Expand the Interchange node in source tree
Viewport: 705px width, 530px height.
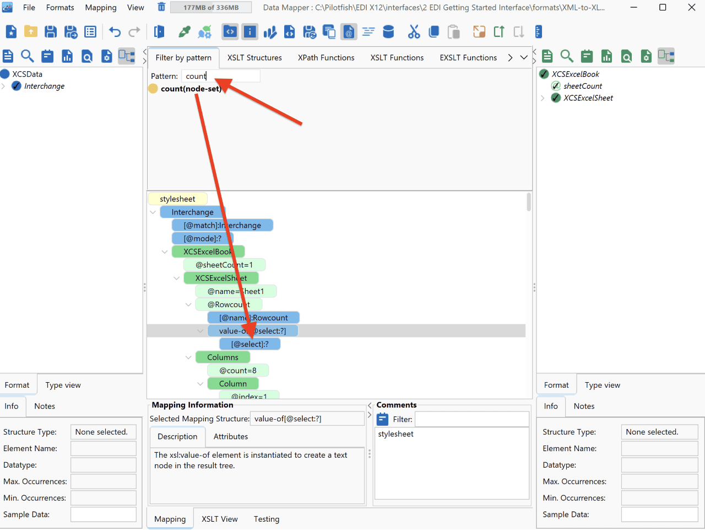tap(4, 86)
